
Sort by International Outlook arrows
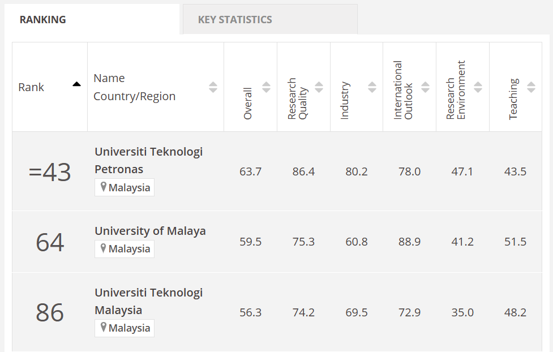(x=425, y=87)
